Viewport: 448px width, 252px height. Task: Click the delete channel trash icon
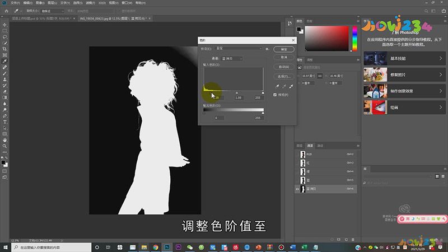coord(353,240)
